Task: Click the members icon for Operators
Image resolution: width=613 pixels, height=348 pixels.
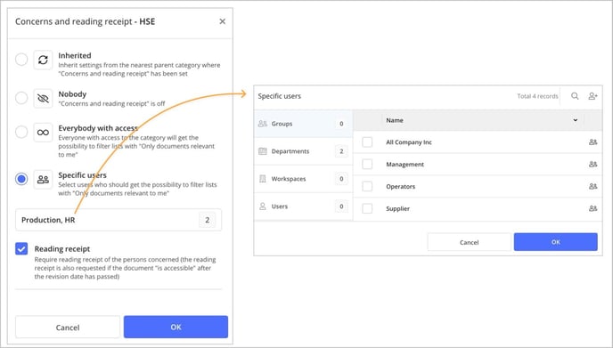Action: click(593, 186)
